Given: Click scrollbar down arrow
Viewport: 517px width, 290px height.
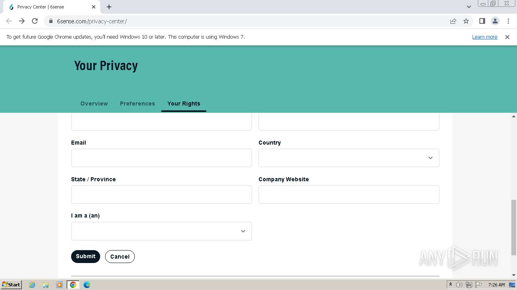Looking at the screenshot, I should pos(514,275).
